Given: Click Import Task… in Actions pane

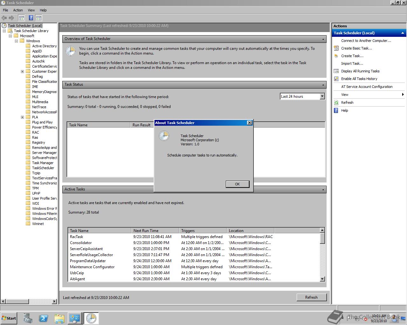Looking at the screenshot, I should point(352,63).
